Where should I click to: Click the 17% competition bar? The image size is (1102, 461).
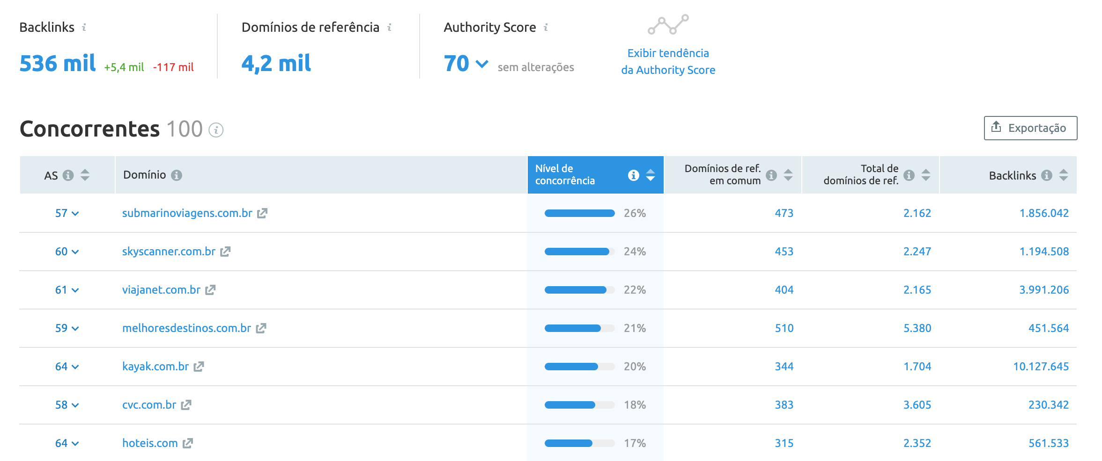(579, 443)
